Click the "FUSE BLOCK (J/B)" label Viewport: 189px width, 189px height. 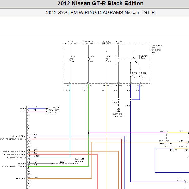pos(156,47)
